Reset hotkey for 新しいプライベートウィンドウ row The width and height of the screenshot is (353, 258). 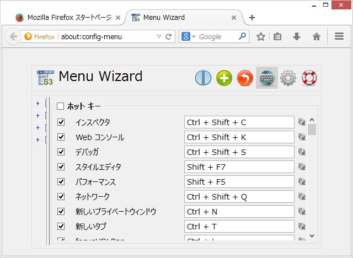click(x=302, y=211)
